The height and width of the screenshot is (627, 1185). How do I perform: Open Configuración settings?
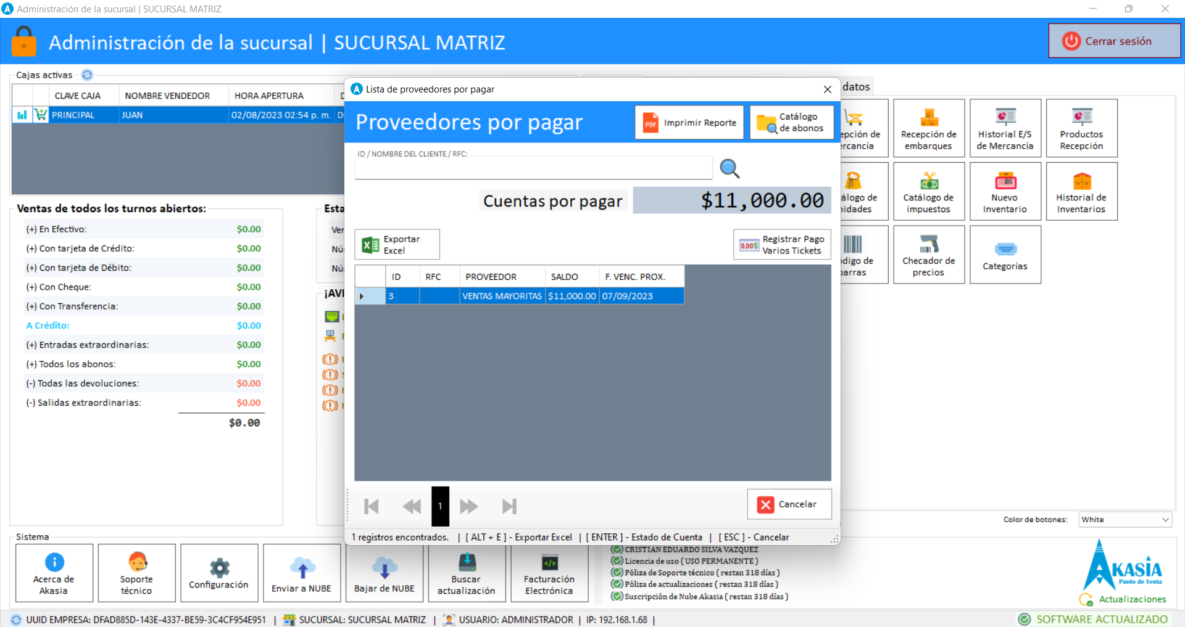tap(219, 573)
